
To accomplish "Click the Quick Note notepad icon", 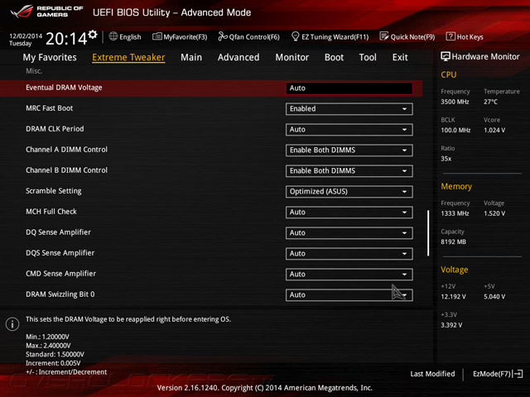I will [x=384, y=36].
